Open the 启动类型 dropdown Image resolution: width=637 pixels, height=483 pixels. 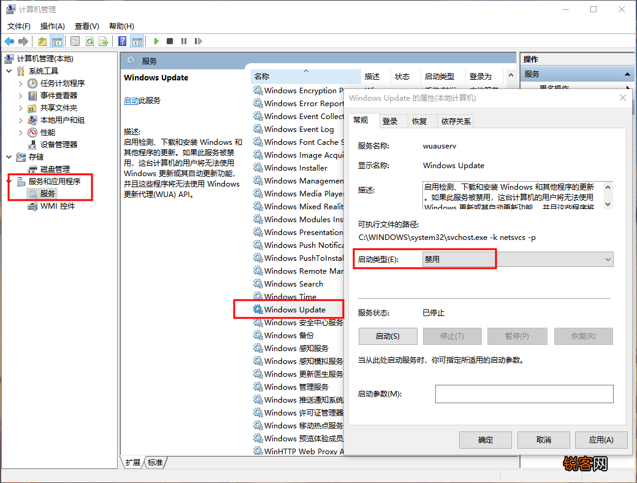pos(518,260)
